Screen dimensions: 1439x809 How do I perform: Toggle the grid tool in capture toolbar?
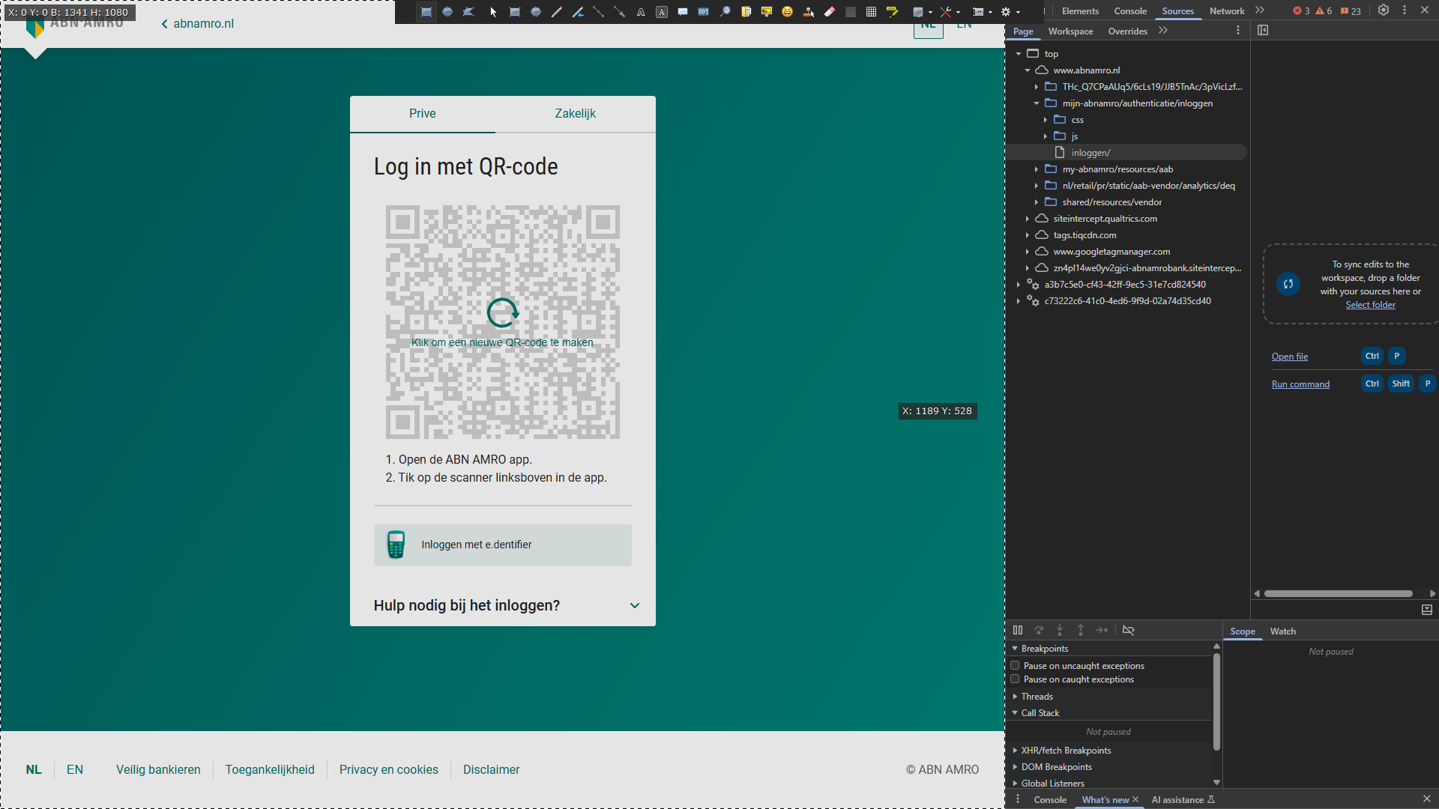(871, 12)
